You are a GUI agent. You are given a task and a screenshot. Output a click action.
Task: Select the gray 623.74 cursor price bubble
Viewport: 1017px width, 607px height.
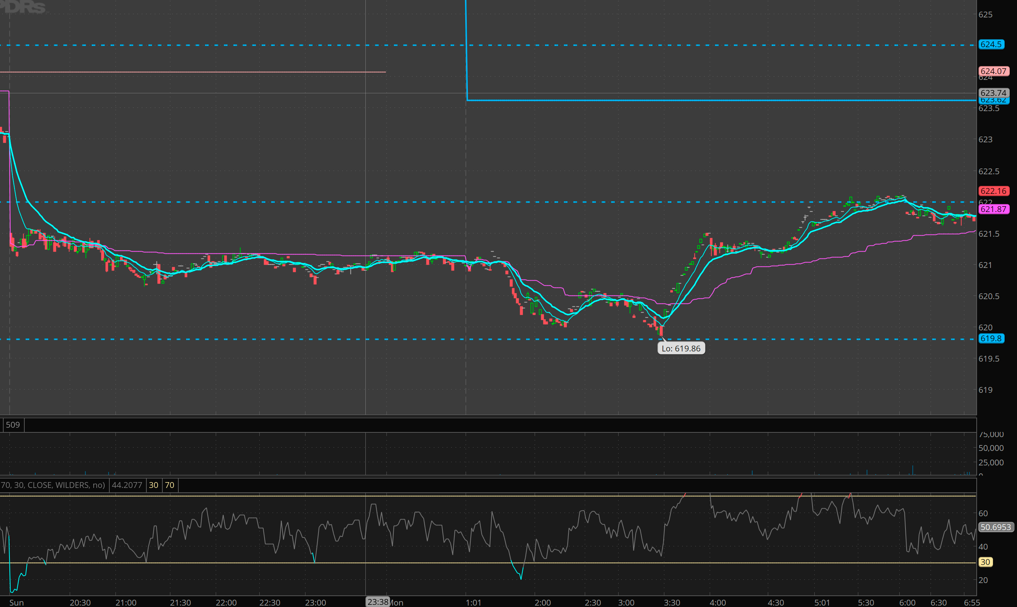tap(993, 93)
